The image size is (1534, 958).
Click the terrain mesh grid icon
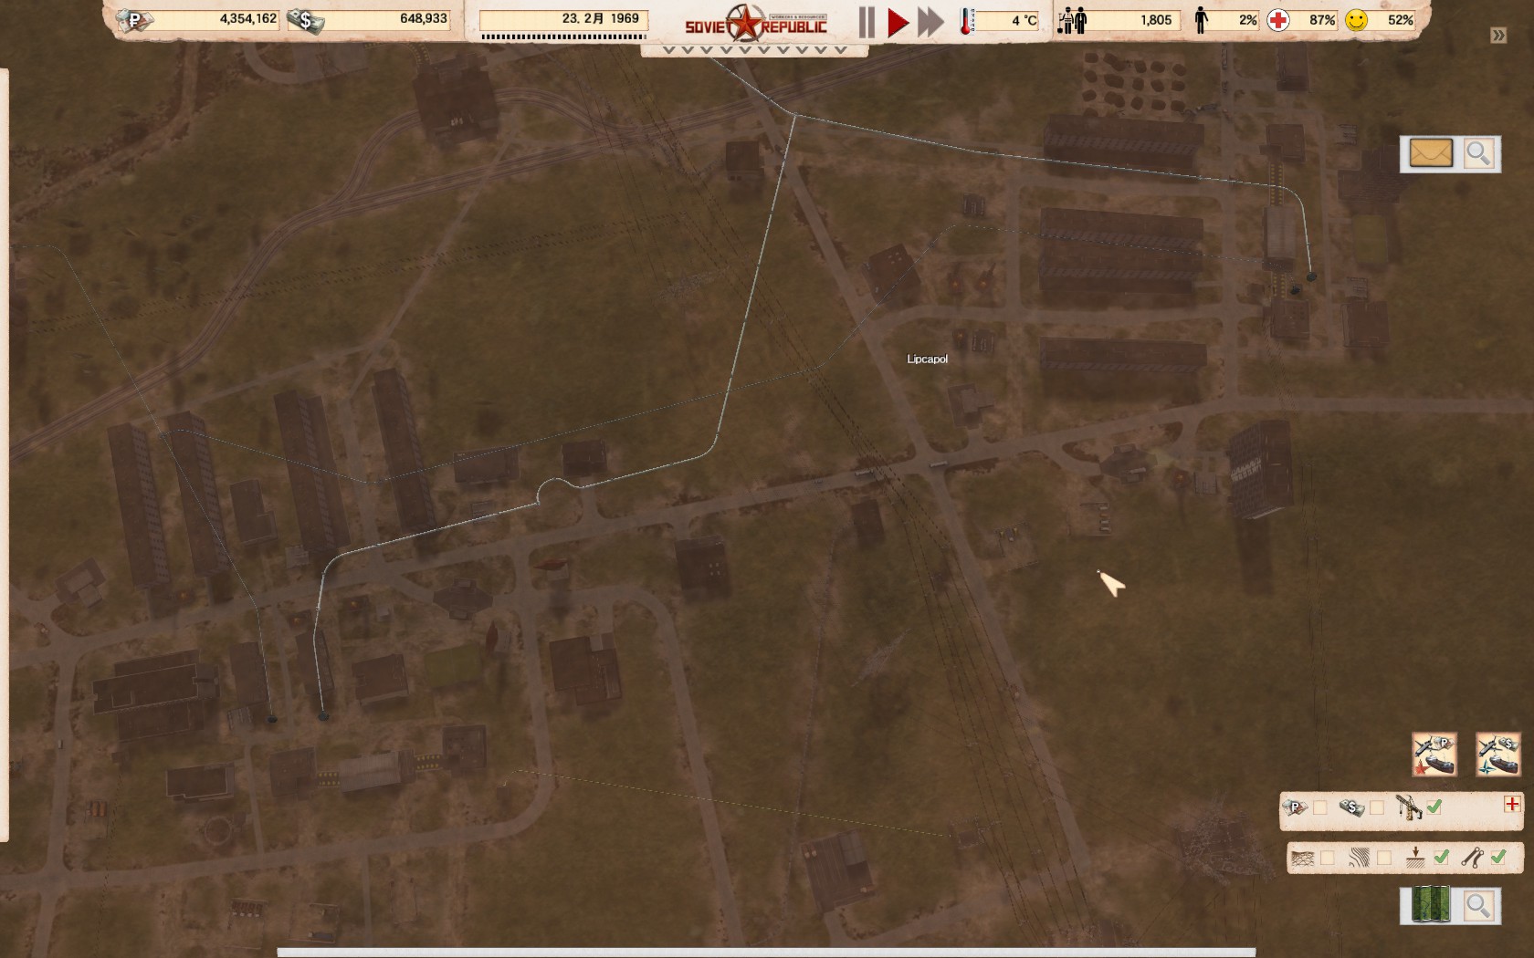[x=1303, y=858]
